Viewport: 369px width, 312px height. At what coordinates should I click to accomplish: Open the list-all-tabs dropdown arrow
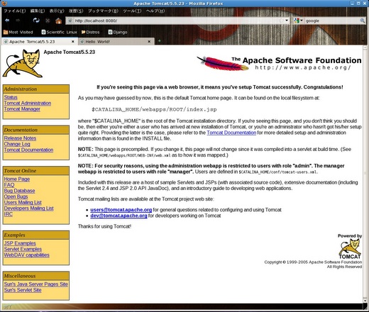pyautogui.click(x=363, y=42)
